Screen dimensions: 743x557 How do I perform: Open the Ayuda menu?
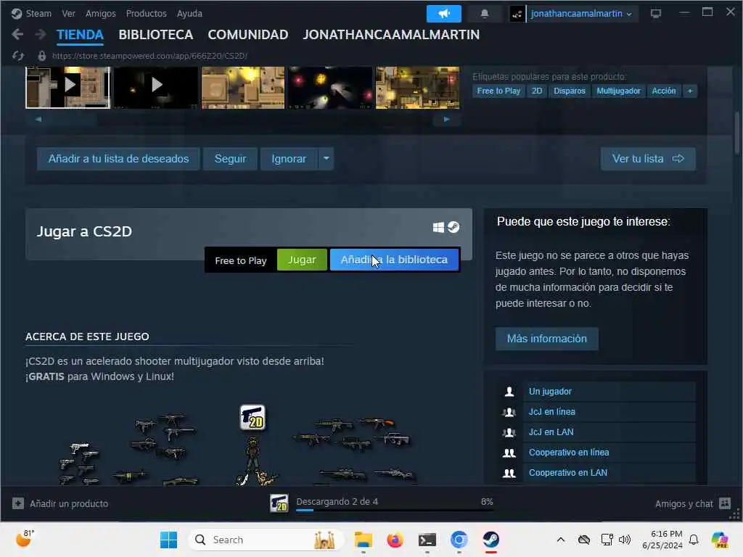[x=189, y=13]
